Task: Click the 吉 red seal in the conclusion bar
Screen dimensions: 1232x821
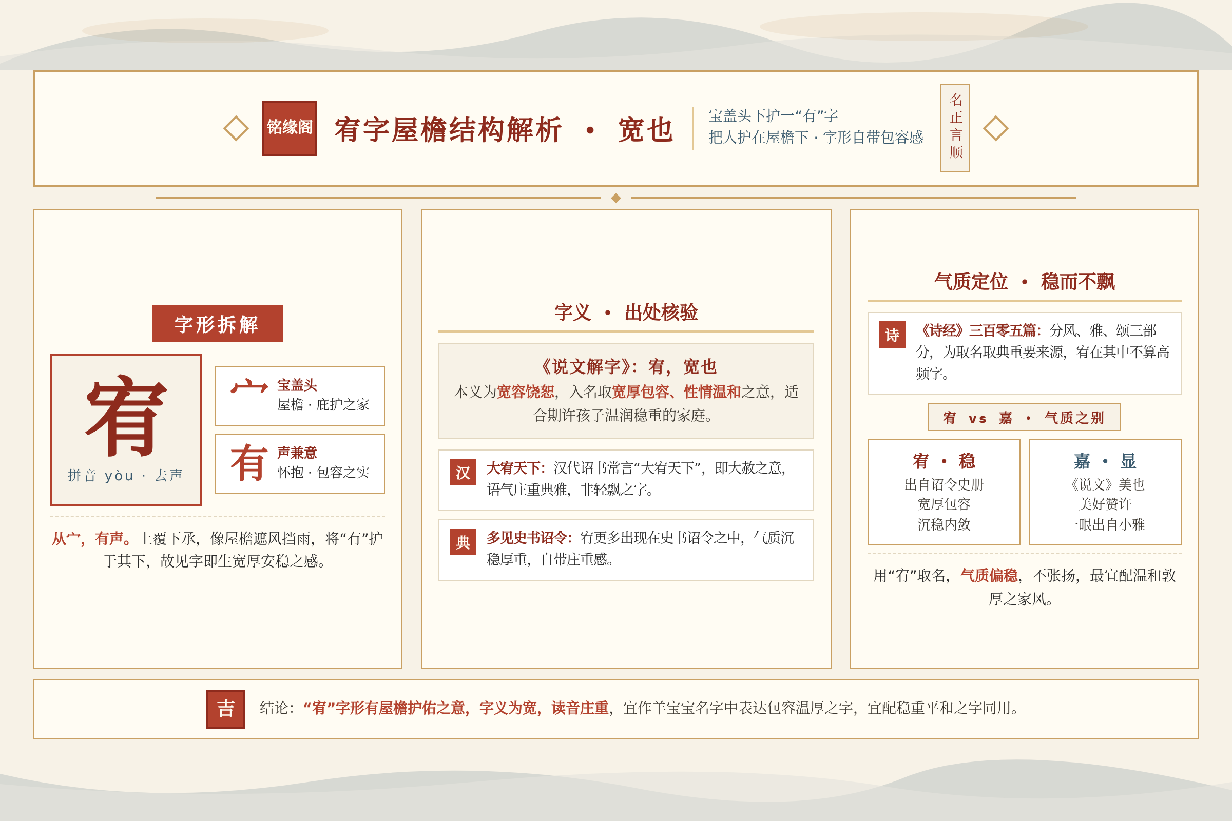Action: 226,709
